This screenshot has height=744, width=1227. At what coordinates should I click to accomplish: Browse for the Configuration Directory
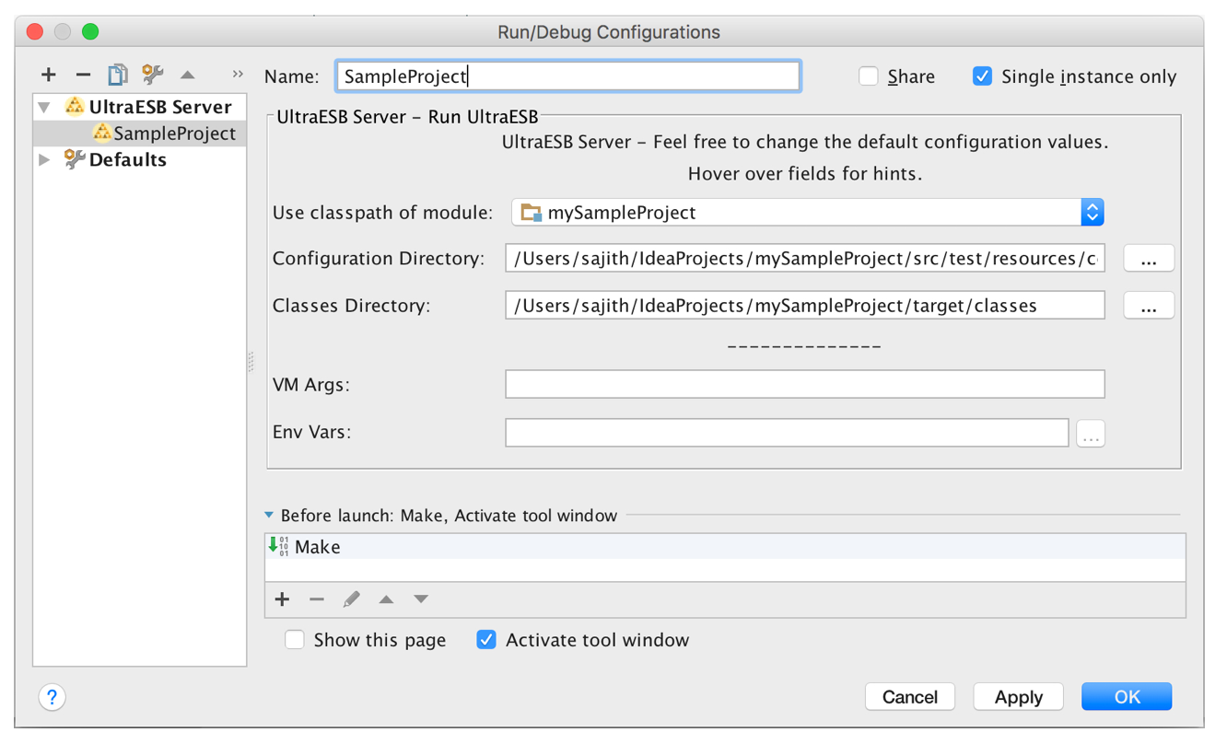coord(1149,259)
